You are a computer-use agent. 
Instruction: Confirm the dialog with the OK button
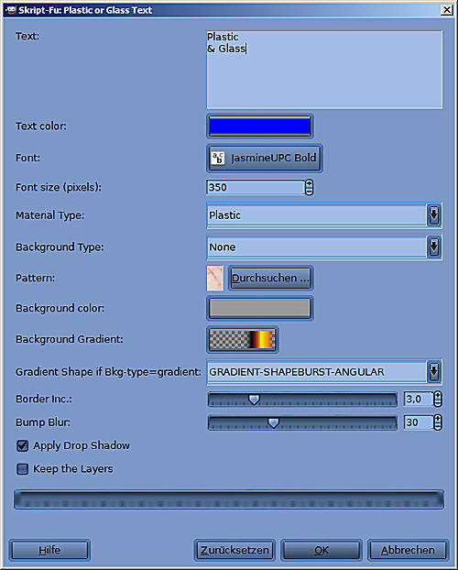(x=322, y=550)
